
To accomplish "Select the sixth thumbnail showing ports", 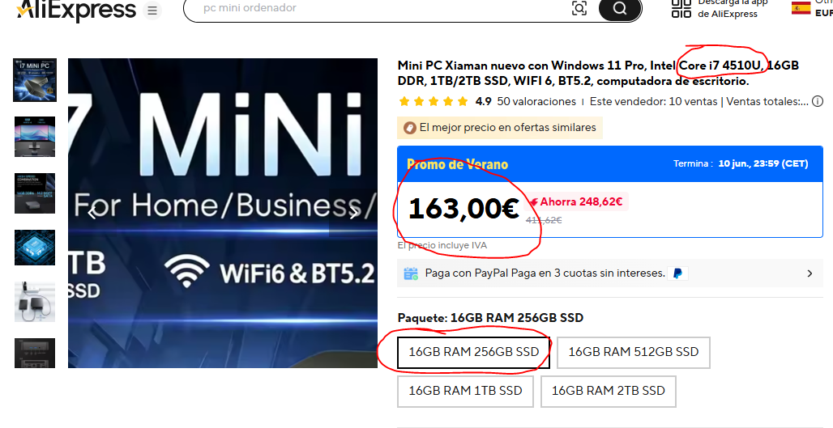I will pyautogui.click(x=35, y=353).
